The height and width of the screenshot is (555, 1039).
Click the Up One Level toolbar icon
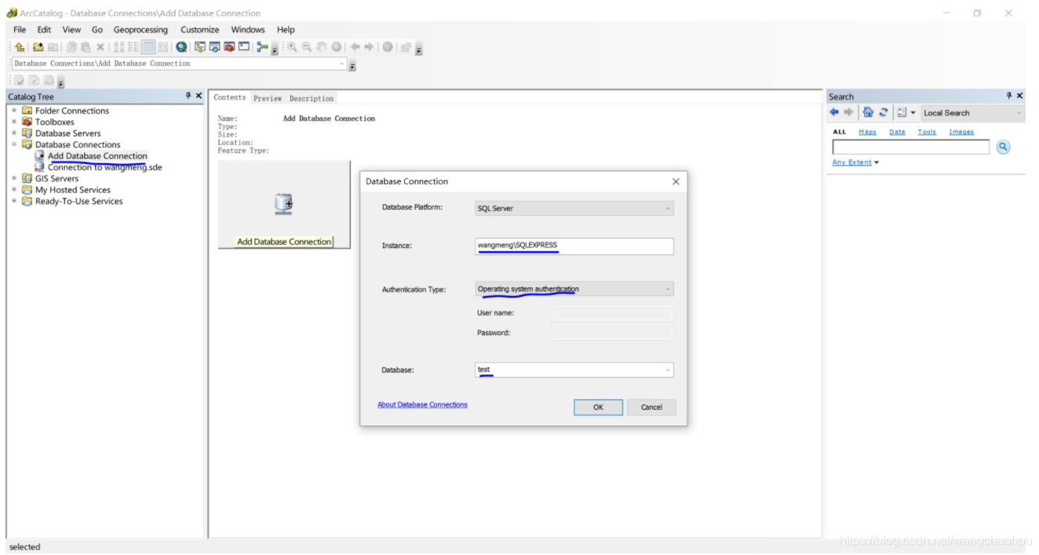[20, 47]
